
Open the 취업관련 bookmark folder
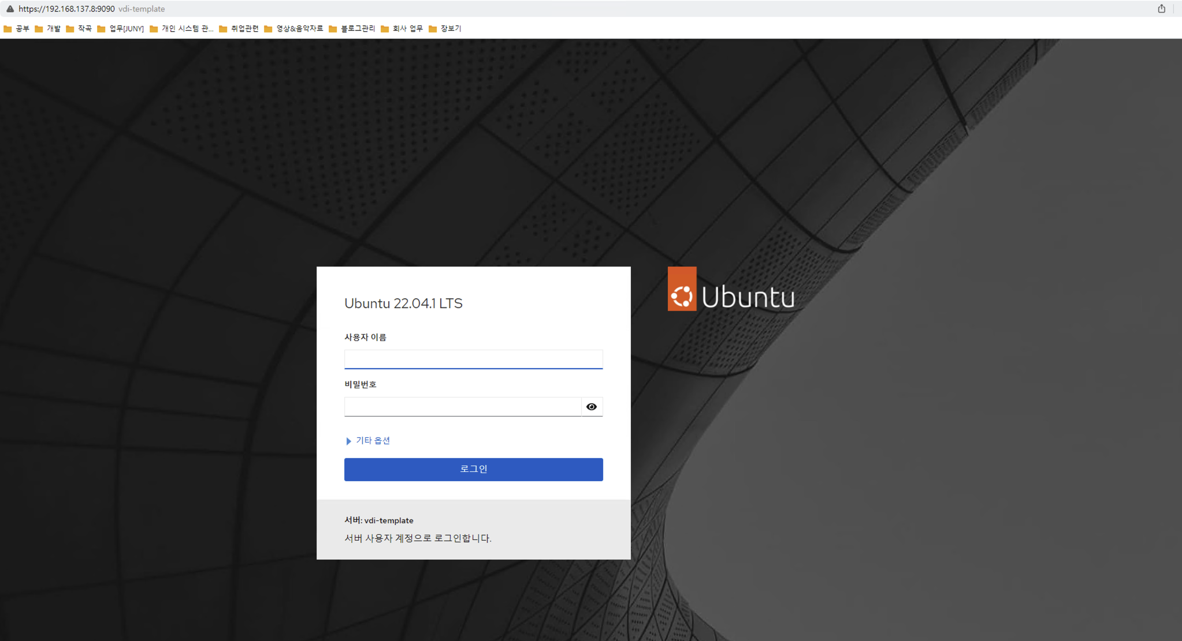point(239,29)
